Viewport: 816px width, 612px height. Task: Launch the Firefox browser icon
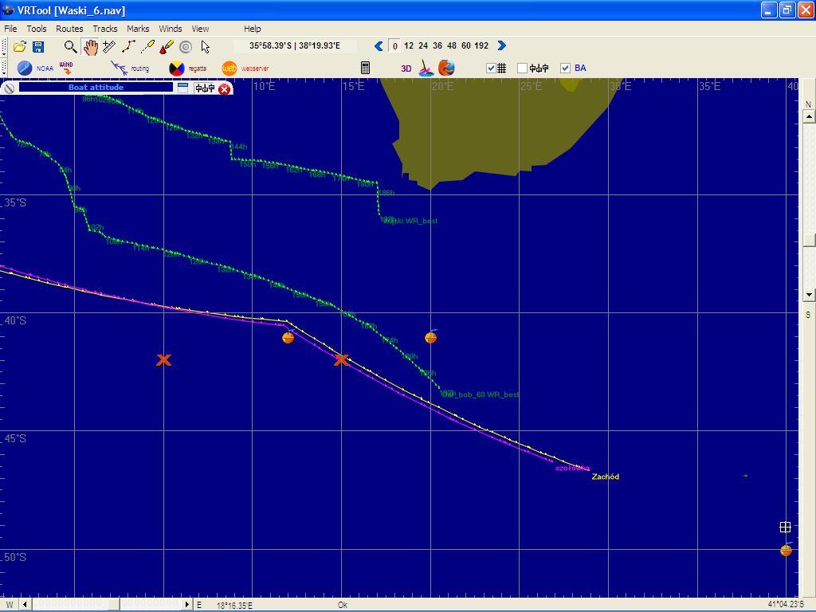click(x=446, y=69)
